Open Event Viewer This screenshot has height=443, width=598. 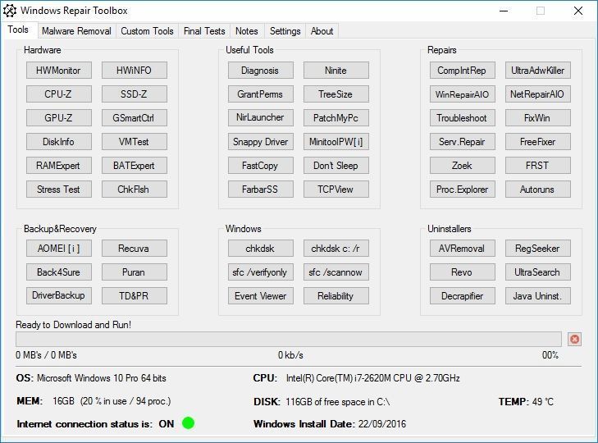pos(261,295)
